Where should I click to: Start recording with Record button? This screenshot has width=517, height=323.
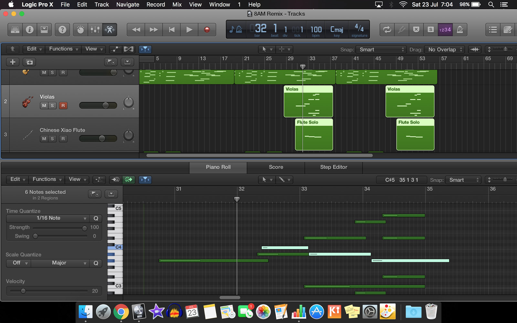pos(207,30)
